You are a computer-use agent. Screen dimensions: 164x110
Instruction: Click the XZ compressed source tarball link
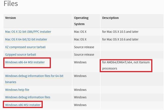point(25,47)
